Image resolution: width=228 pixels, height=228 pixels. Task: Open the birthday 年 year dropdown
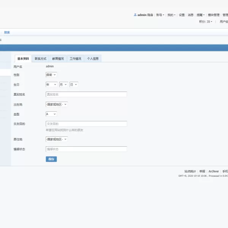51,84
